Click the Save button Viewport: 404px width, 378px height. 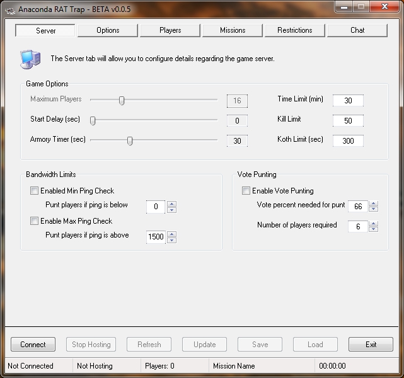coord(260,344)
